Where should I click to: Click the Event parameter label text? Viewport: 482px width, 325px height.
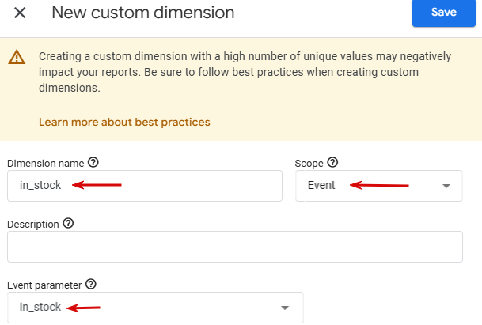point(44,285)
